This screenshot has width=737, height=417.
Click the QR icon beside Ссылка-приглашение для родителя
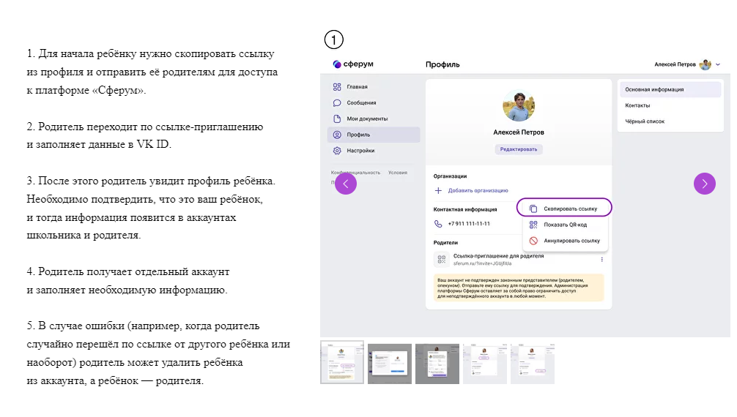pyautogui.click(x=441, y=259)
